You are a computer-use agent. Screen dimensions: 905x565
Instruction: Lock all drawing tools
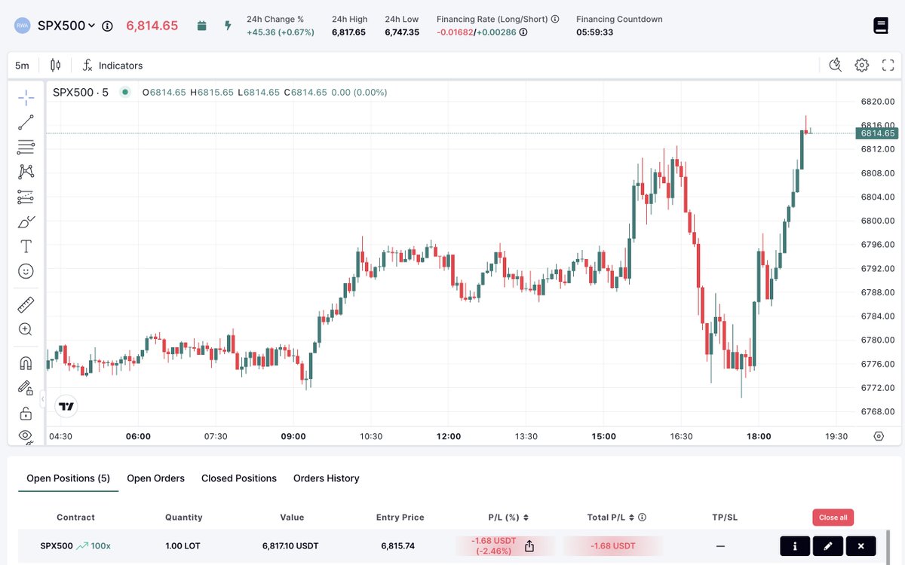tap(26, 413)
